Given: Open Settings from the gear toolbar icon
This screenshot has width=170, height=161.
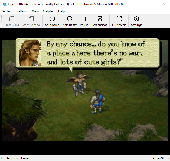Looking at the screenshot, I should coord(137,21).
